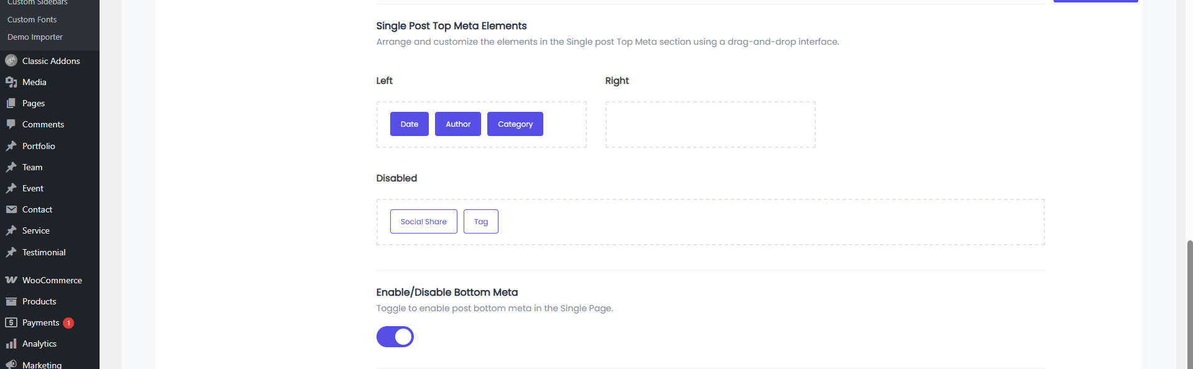This screenshot has height=369, width=1193.
Task: Toggle the Bottom Meta switch off
Action: tap(395, 337)
